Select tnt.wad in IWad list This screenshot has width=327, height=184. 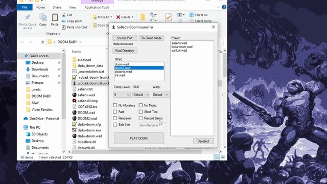tap(139, 75)
